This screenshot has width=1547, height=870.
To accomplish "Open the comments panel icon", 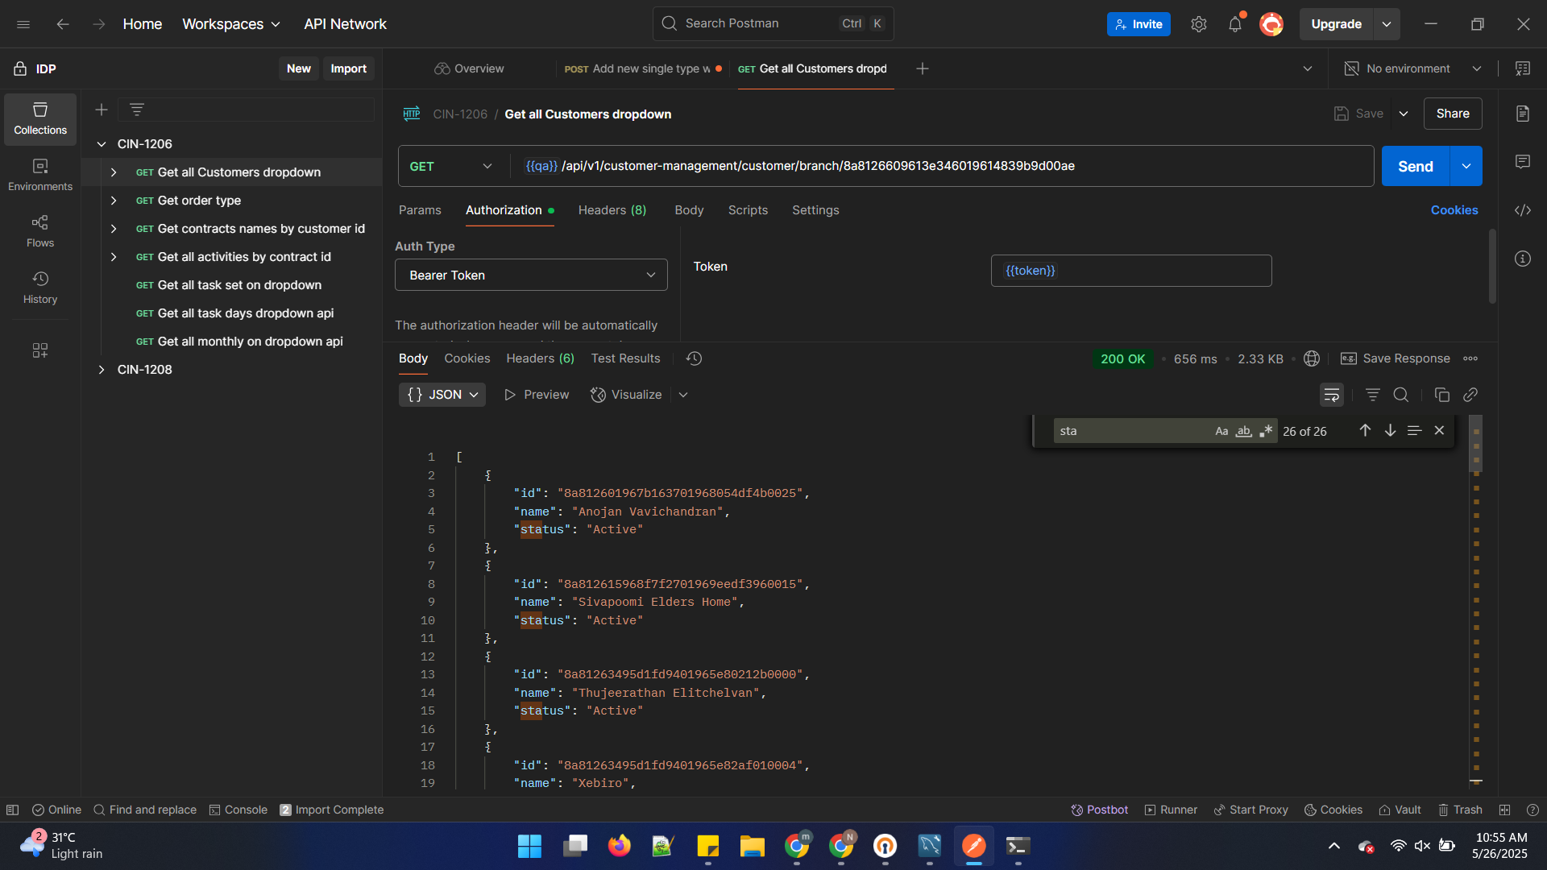I will [1523, 162].
